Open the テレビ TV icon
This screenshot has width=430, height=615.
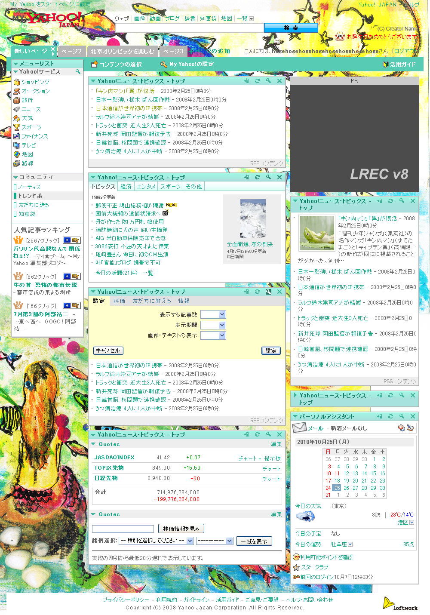click(17, 145)
